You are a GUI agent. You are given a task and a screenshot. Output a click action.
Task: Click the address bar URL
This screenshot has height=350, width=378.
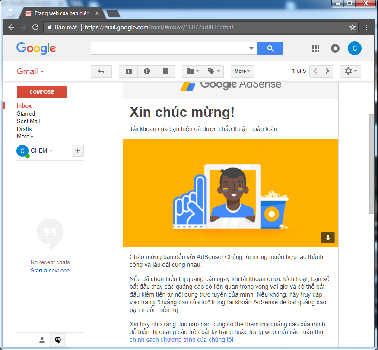[159, 27]
